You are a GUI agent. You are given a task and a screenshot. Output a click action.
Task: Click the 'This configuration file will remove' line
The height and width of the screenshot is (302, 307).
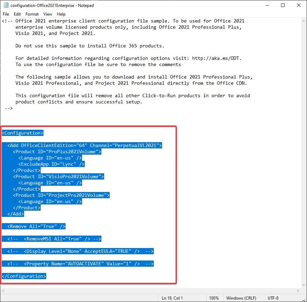pyautogui.click(x=133, y=95)
